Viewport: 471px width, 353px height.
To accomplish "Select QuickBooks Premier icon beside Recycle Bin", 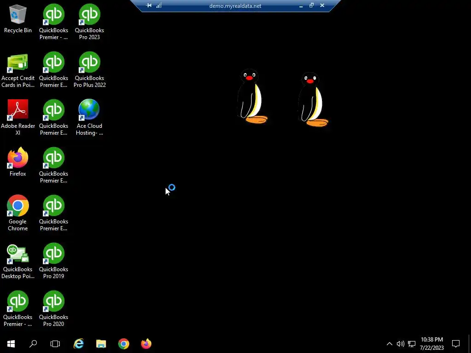I will [x=53, y=22].
